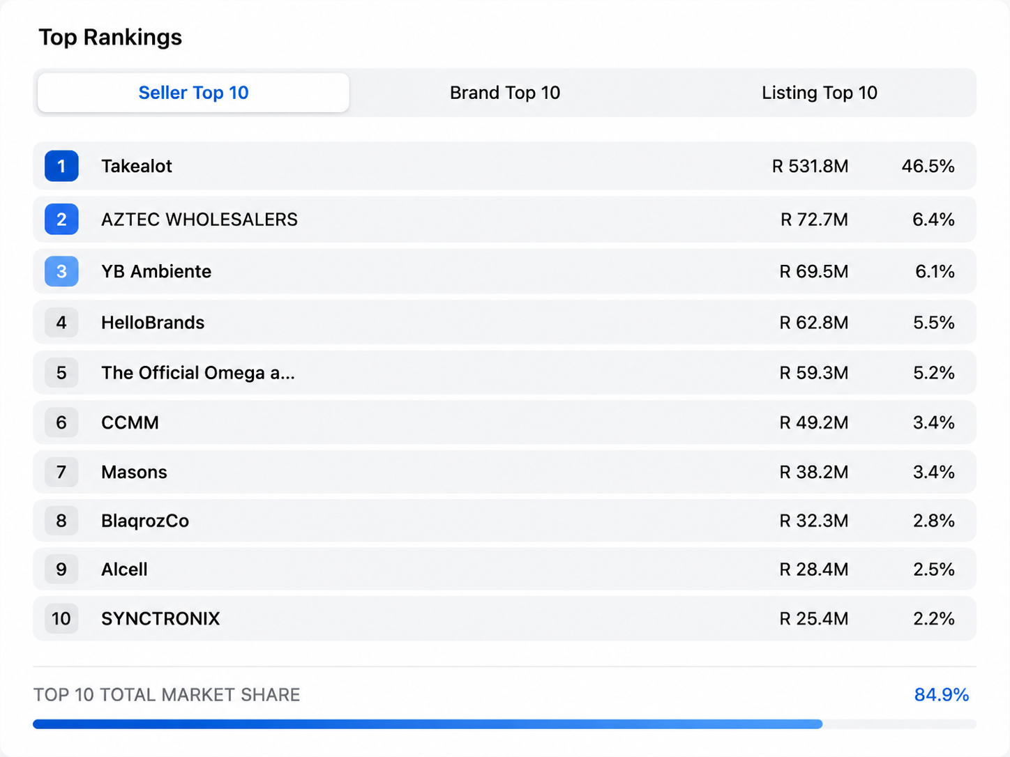The image size is (1010, 757).
Task: Select the truncated 'The Official Omega a...' name
Action: point(198,373)
